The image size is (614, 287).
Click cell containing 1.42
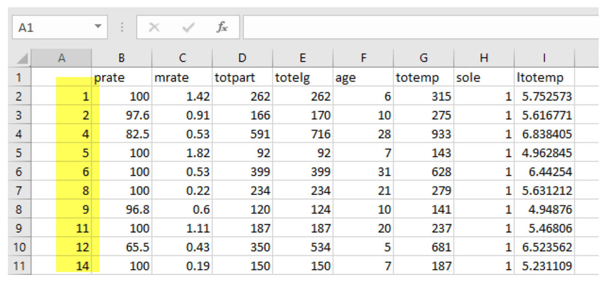click(182, 96)
